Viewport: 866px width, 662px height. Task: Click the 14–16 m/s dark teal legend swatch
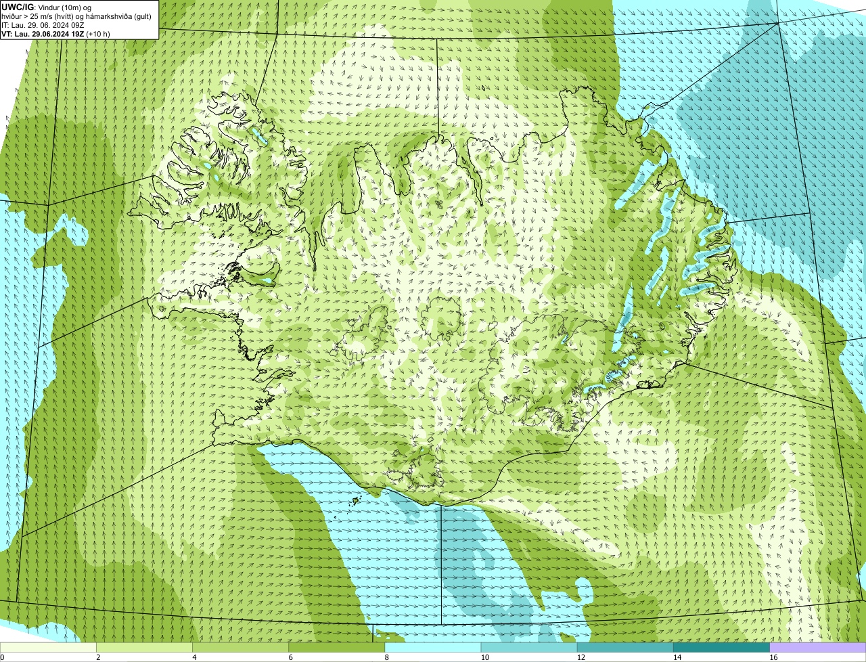point(722,647)
